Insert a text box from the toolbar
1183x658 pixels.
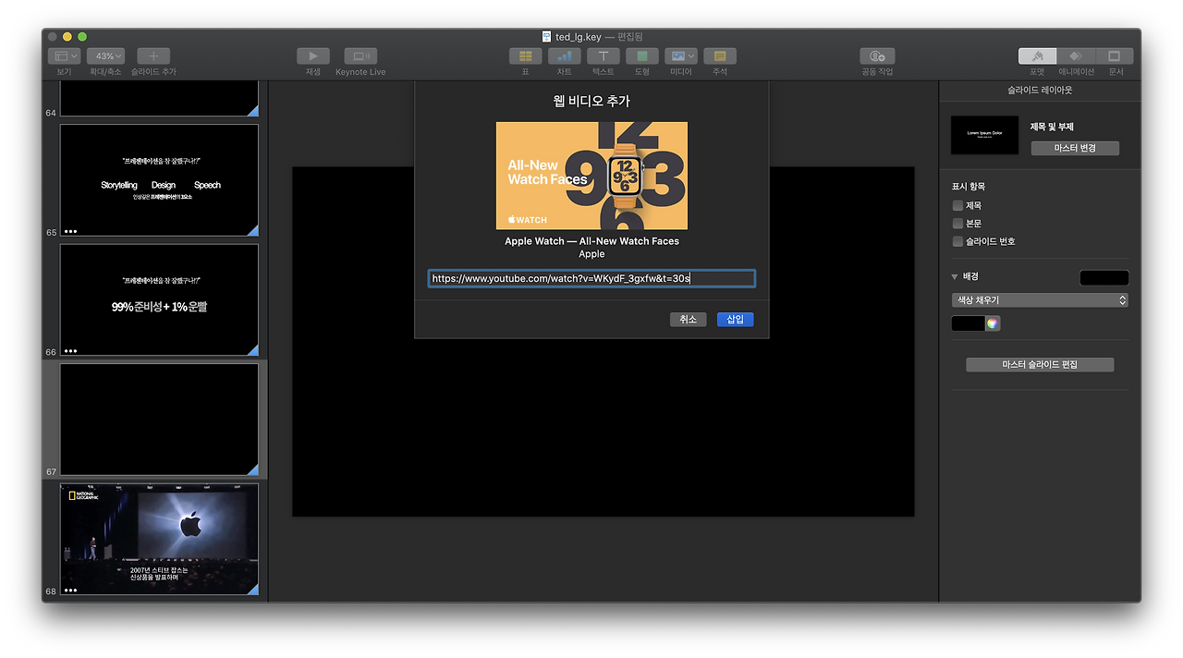pyautogui.click(x=604, y=56)
